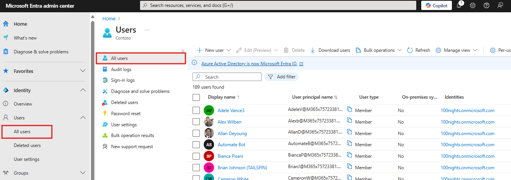Expand the Favorites section in sidebar
511x180 pixels.
[x=82, y=71]
